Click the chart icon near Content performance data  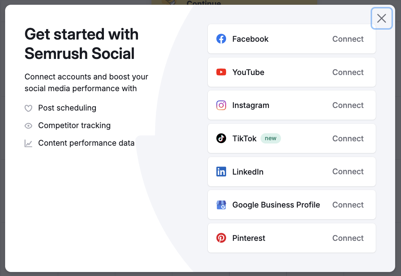(x=29, y=143)
